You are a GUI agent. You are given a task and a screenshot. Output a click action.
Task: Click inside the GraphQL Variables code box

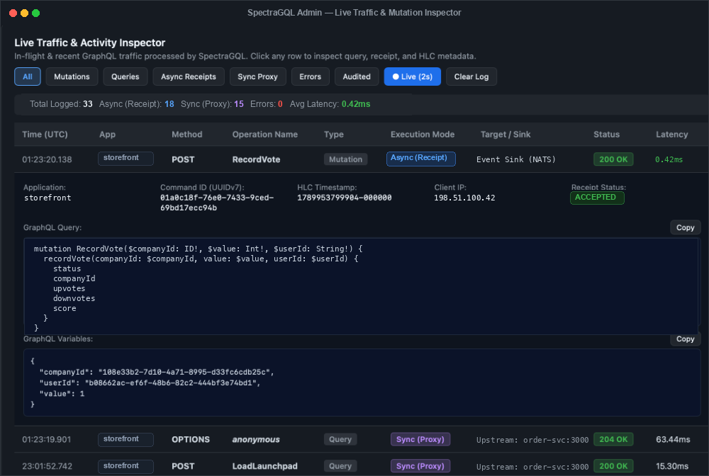click(x=362, y=382)
